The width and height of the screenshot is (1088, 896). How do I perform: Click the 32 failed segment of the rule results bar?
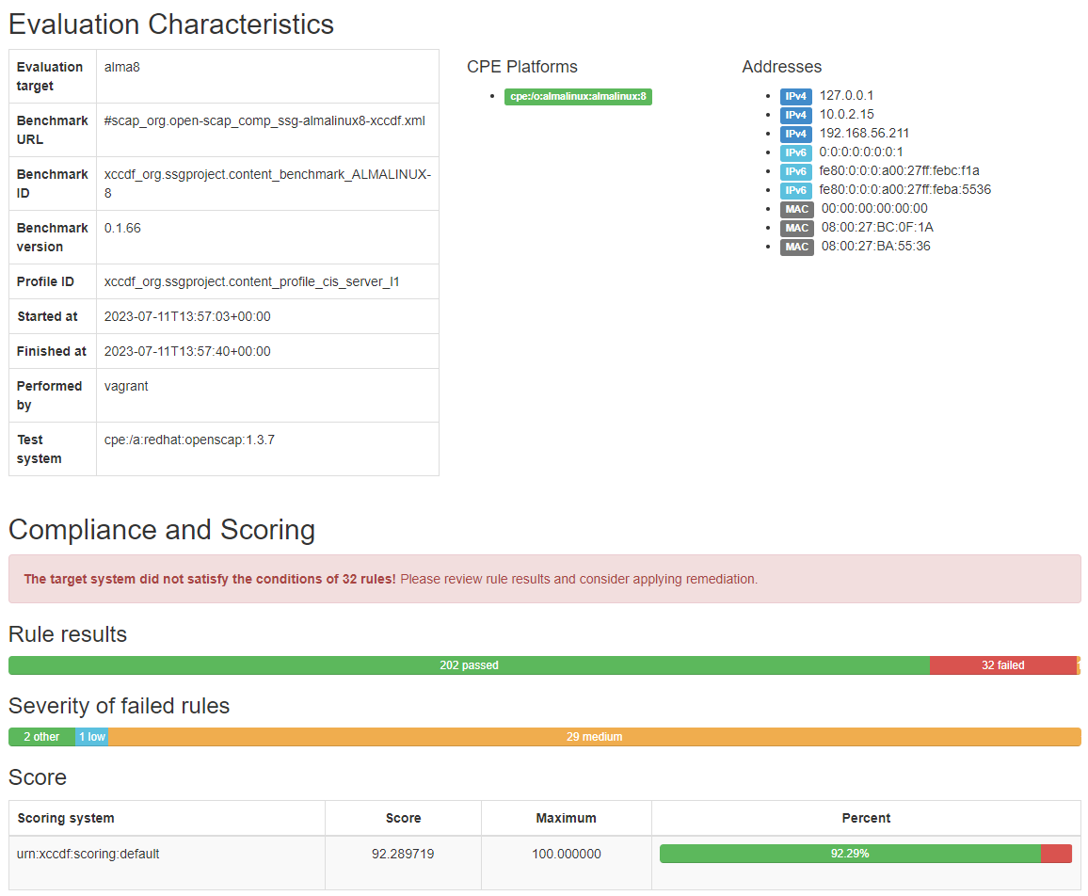(1002, 664)
